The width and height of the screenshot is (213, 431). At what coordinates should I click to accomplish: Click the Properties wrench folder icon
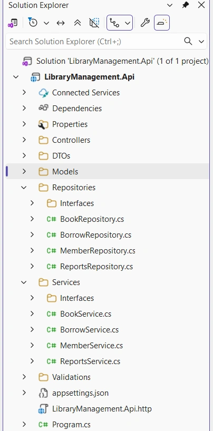pyautogui.click(x=43, y=124)
